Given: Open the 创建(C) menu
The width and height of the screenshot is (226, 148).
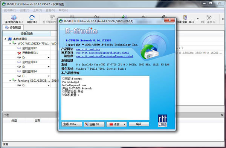Looking at the screenshot, I should [24, 10].
